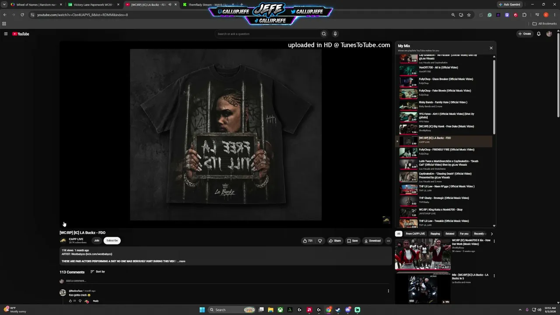Image resolution: width=560 pixels, height=315 pixels.
Task: Start voice search with the microphone icon
Action: tap(335, 34)
